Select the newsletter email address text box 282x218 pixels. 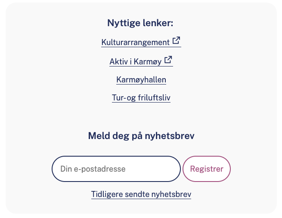[116, 169]
